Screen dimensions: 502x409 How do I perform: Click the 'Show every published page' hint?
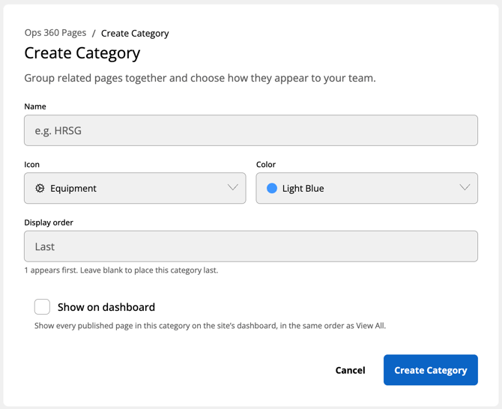click(x=210, y=326)
